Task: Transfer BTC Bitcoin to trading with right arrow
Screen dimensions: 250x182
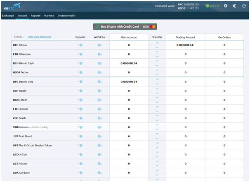Action: [157, 43]
